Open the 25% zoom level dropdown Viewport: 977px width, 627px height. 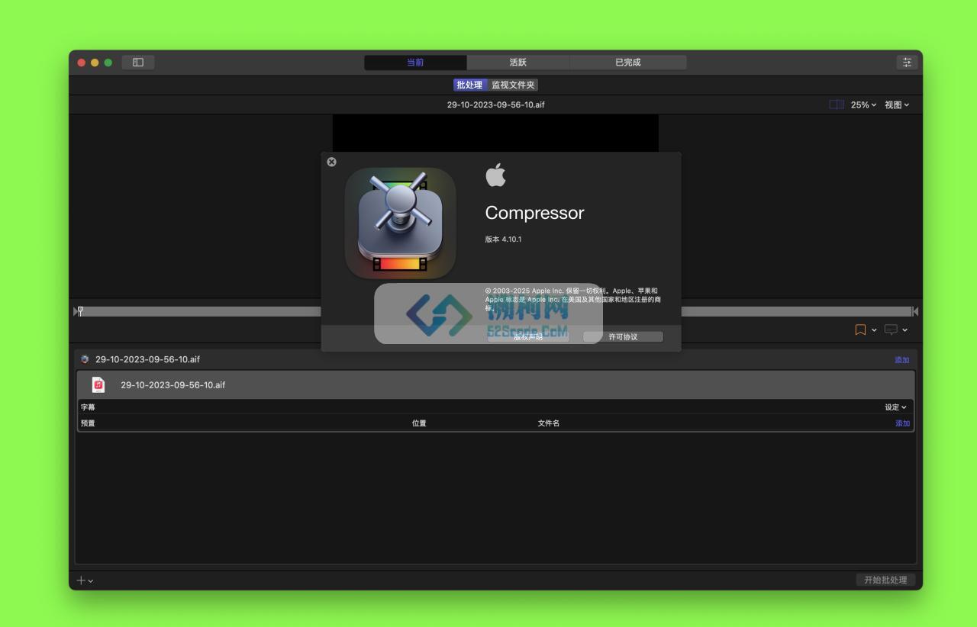(863, 104)
